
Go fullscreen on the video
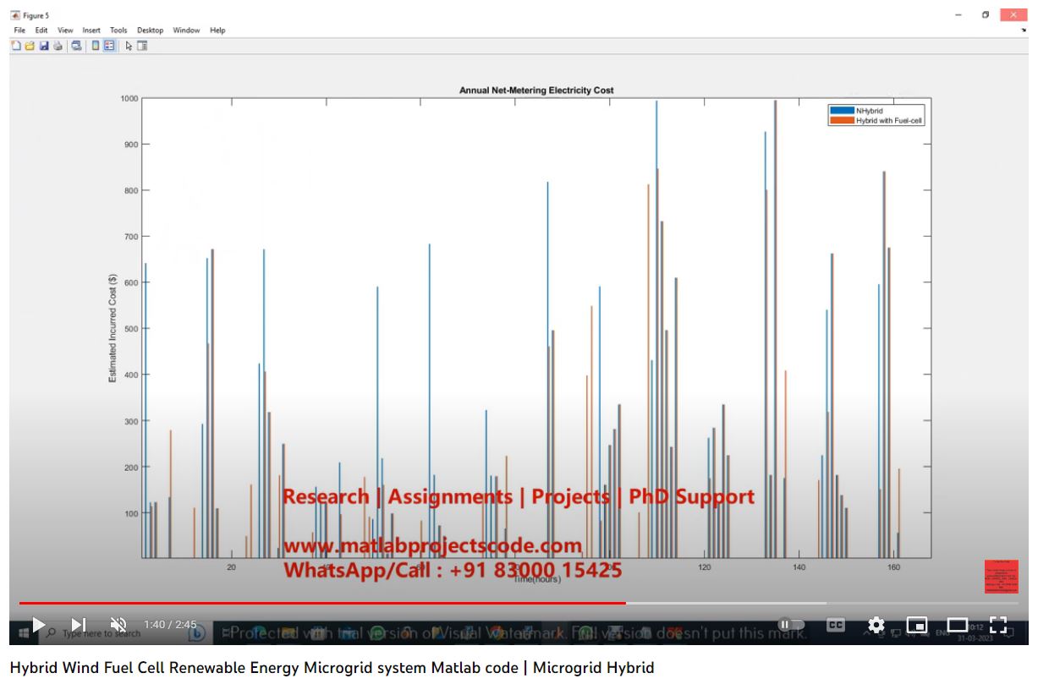click(998, 625)
